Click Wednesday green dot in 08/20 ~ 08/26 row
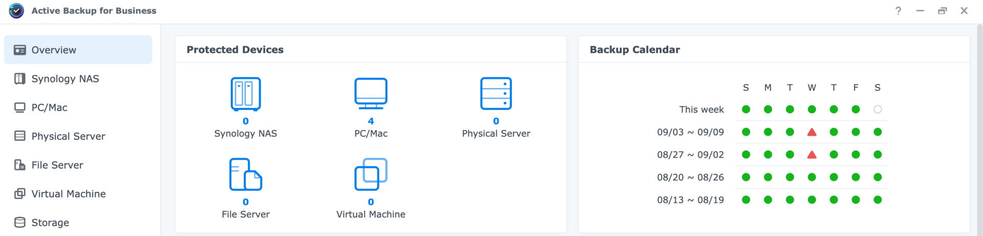Image resolution: width=983 pixels, height=236 pixels. pyautogui.click(x=812, y=177)
